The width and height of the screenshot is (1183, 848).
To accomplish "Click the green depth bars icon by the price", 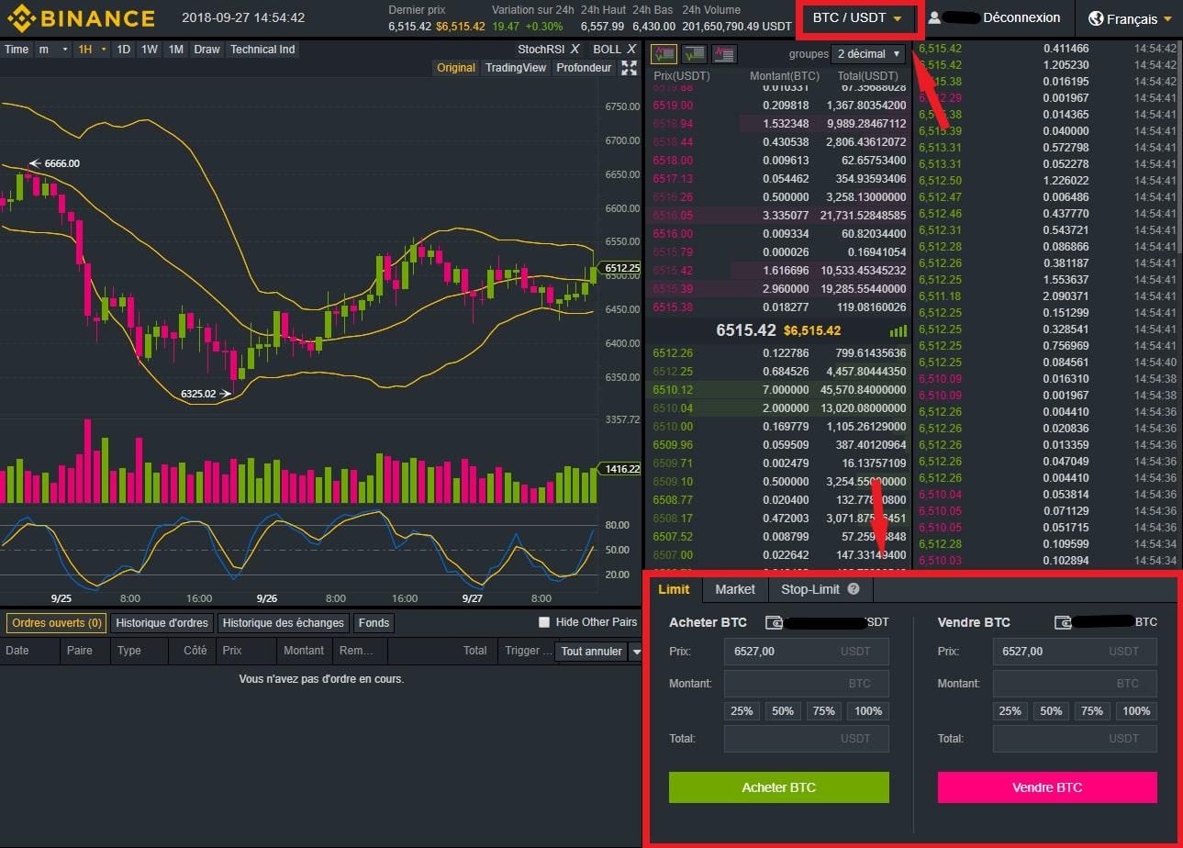I will point(898,330).
